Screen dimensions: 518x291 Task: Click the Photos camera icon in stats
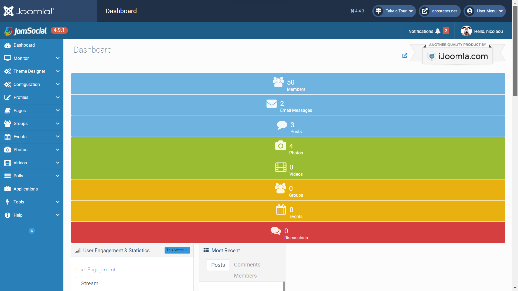click(x=281, y=145)
